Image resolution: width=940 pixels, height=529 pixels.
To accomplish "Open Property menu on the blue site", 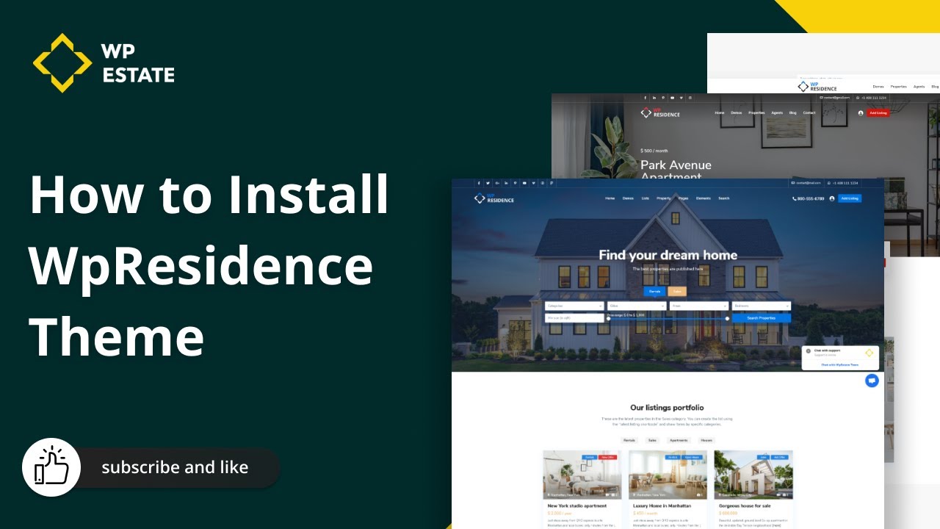I will (663, 198).
